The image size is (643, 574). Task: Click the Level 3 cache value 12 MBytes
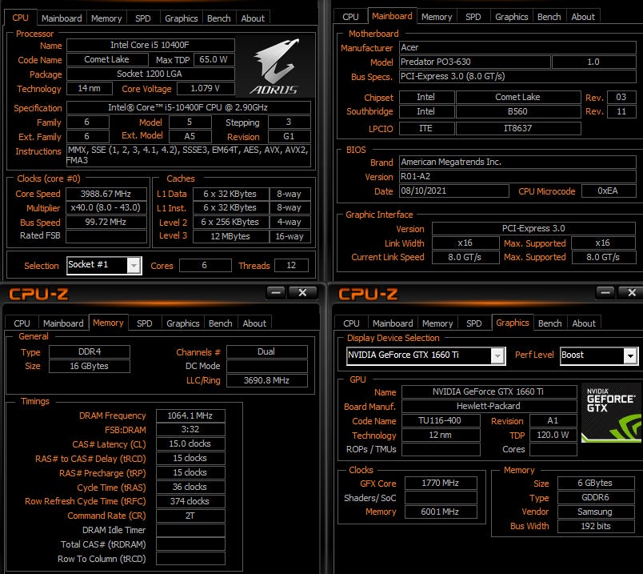230,236
